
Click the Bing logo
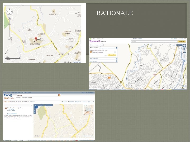coord(8,95)
